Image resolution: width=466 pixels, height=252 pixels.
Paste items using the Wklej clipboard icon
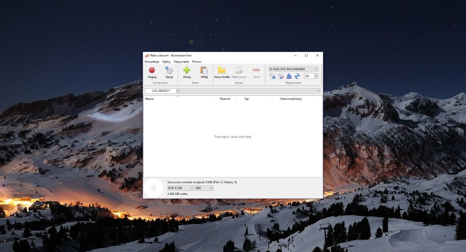click(x=204, y=72)
